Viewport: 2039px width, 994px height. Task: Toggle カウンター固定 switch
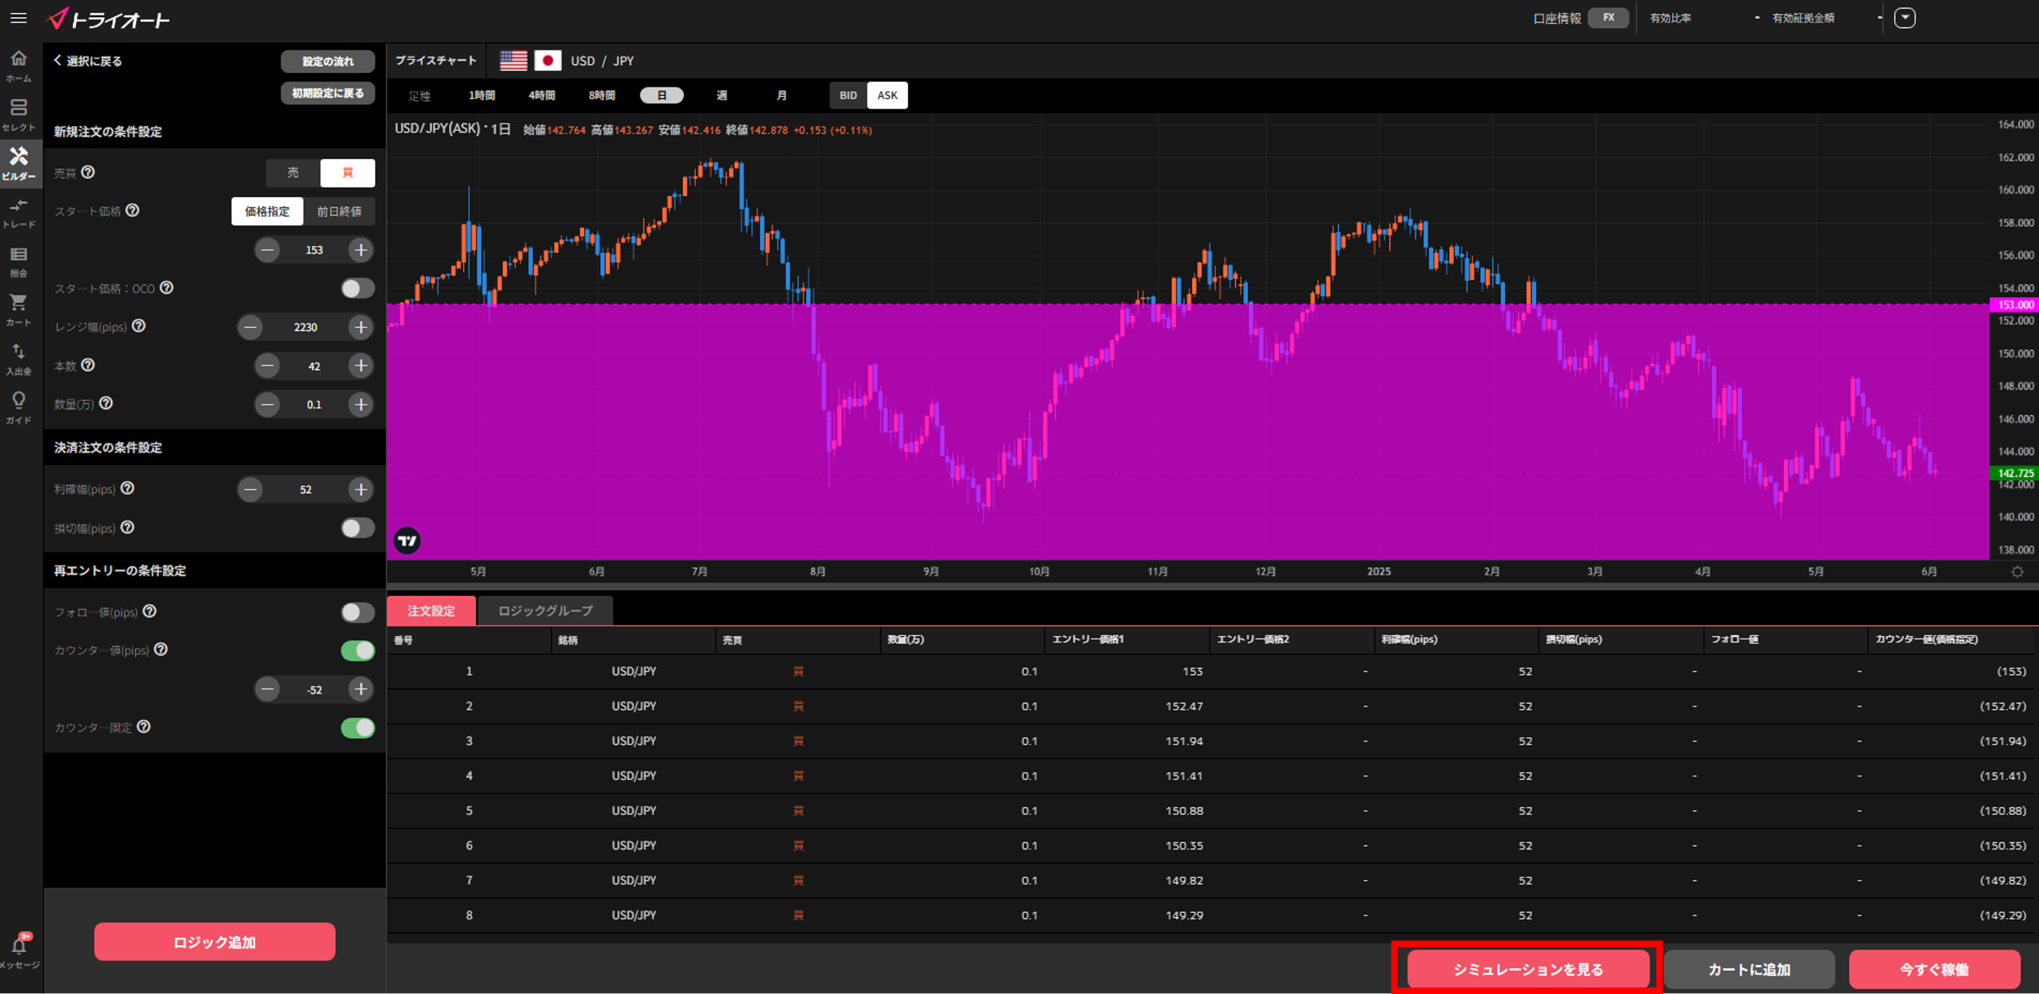[358, 728]
